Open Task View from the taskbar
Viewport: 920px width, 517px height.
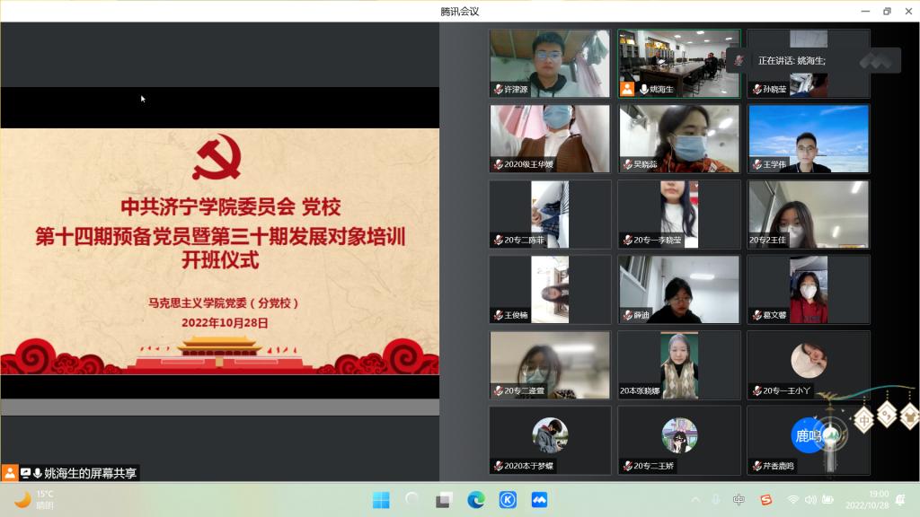[444, 500]
